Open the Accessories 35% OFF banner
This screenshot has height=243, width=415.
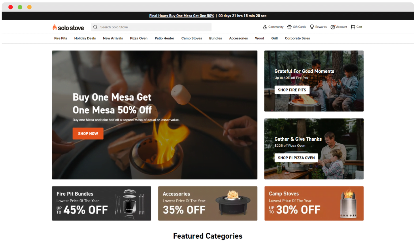point(208,204)
